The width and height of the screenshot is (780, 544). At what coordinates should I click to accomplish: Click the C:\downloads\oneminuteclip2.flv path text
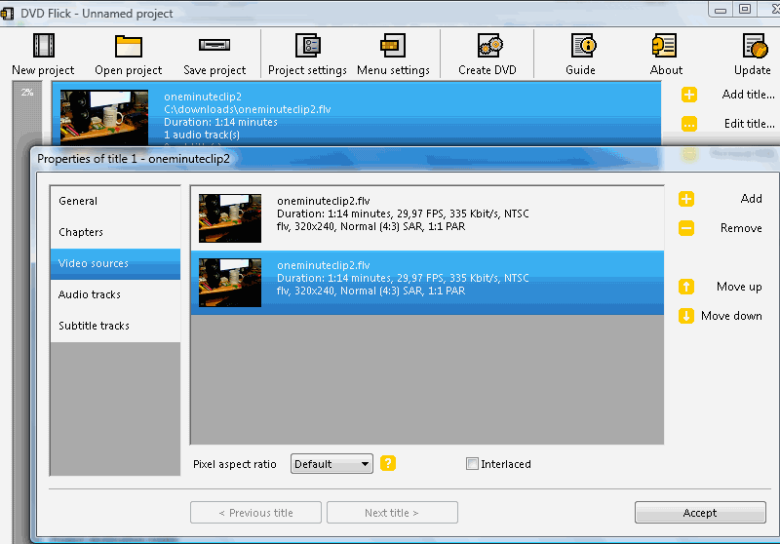point(248,109)
